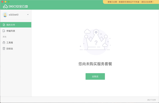Click the 传输列表 transfer icon
The height and width of the screenshot is (103, 159).
[4, 31]
